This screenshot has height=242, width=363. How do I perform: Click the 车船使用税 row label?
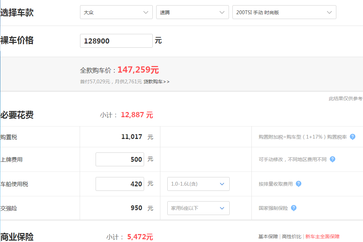coord(14,184)
